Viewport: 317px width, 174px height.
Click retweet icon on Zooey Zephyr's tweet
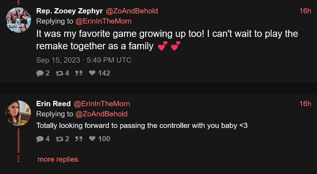click(x=59, y=73)
